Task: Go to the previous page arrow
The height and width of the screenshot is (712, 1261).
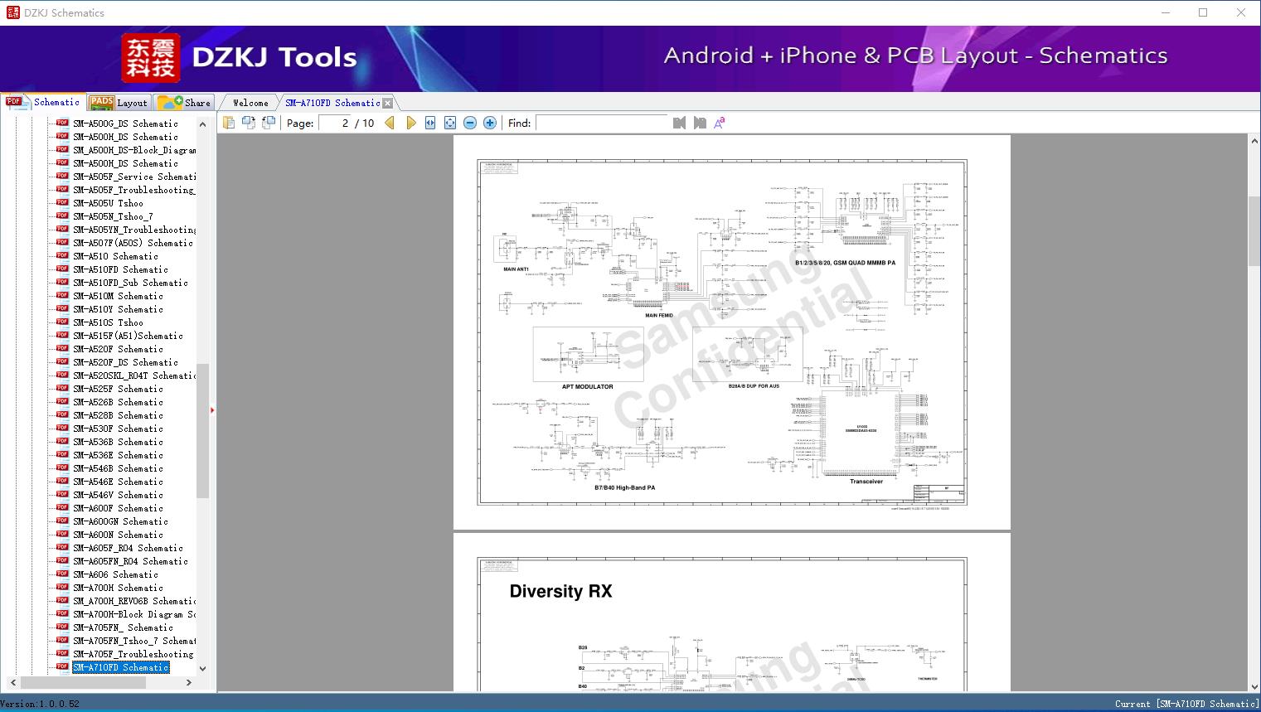Action: click(x=390, y=123)
